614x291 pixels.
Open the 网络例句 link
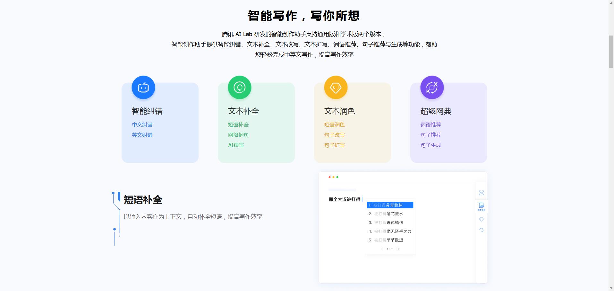tap(238, 135)
